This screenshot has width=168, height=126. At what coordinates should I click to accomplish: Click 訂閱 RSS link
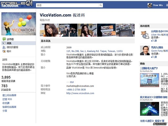(7, 99)
